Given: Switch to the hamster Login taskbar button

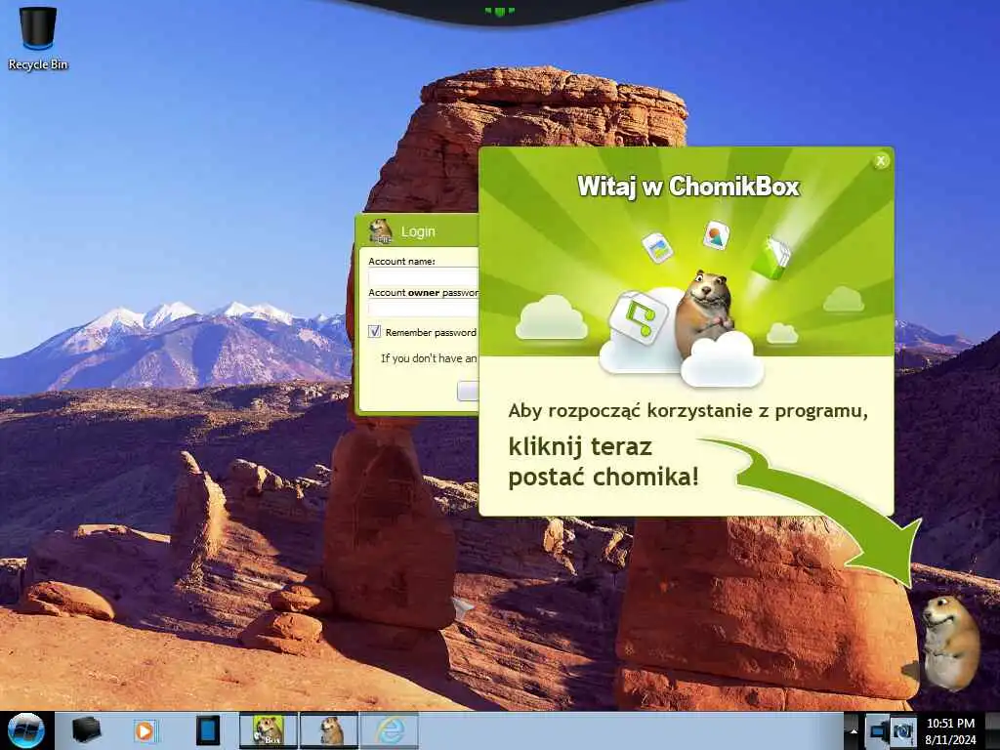Looking at the screenshot, I should [x=329, y=730].
